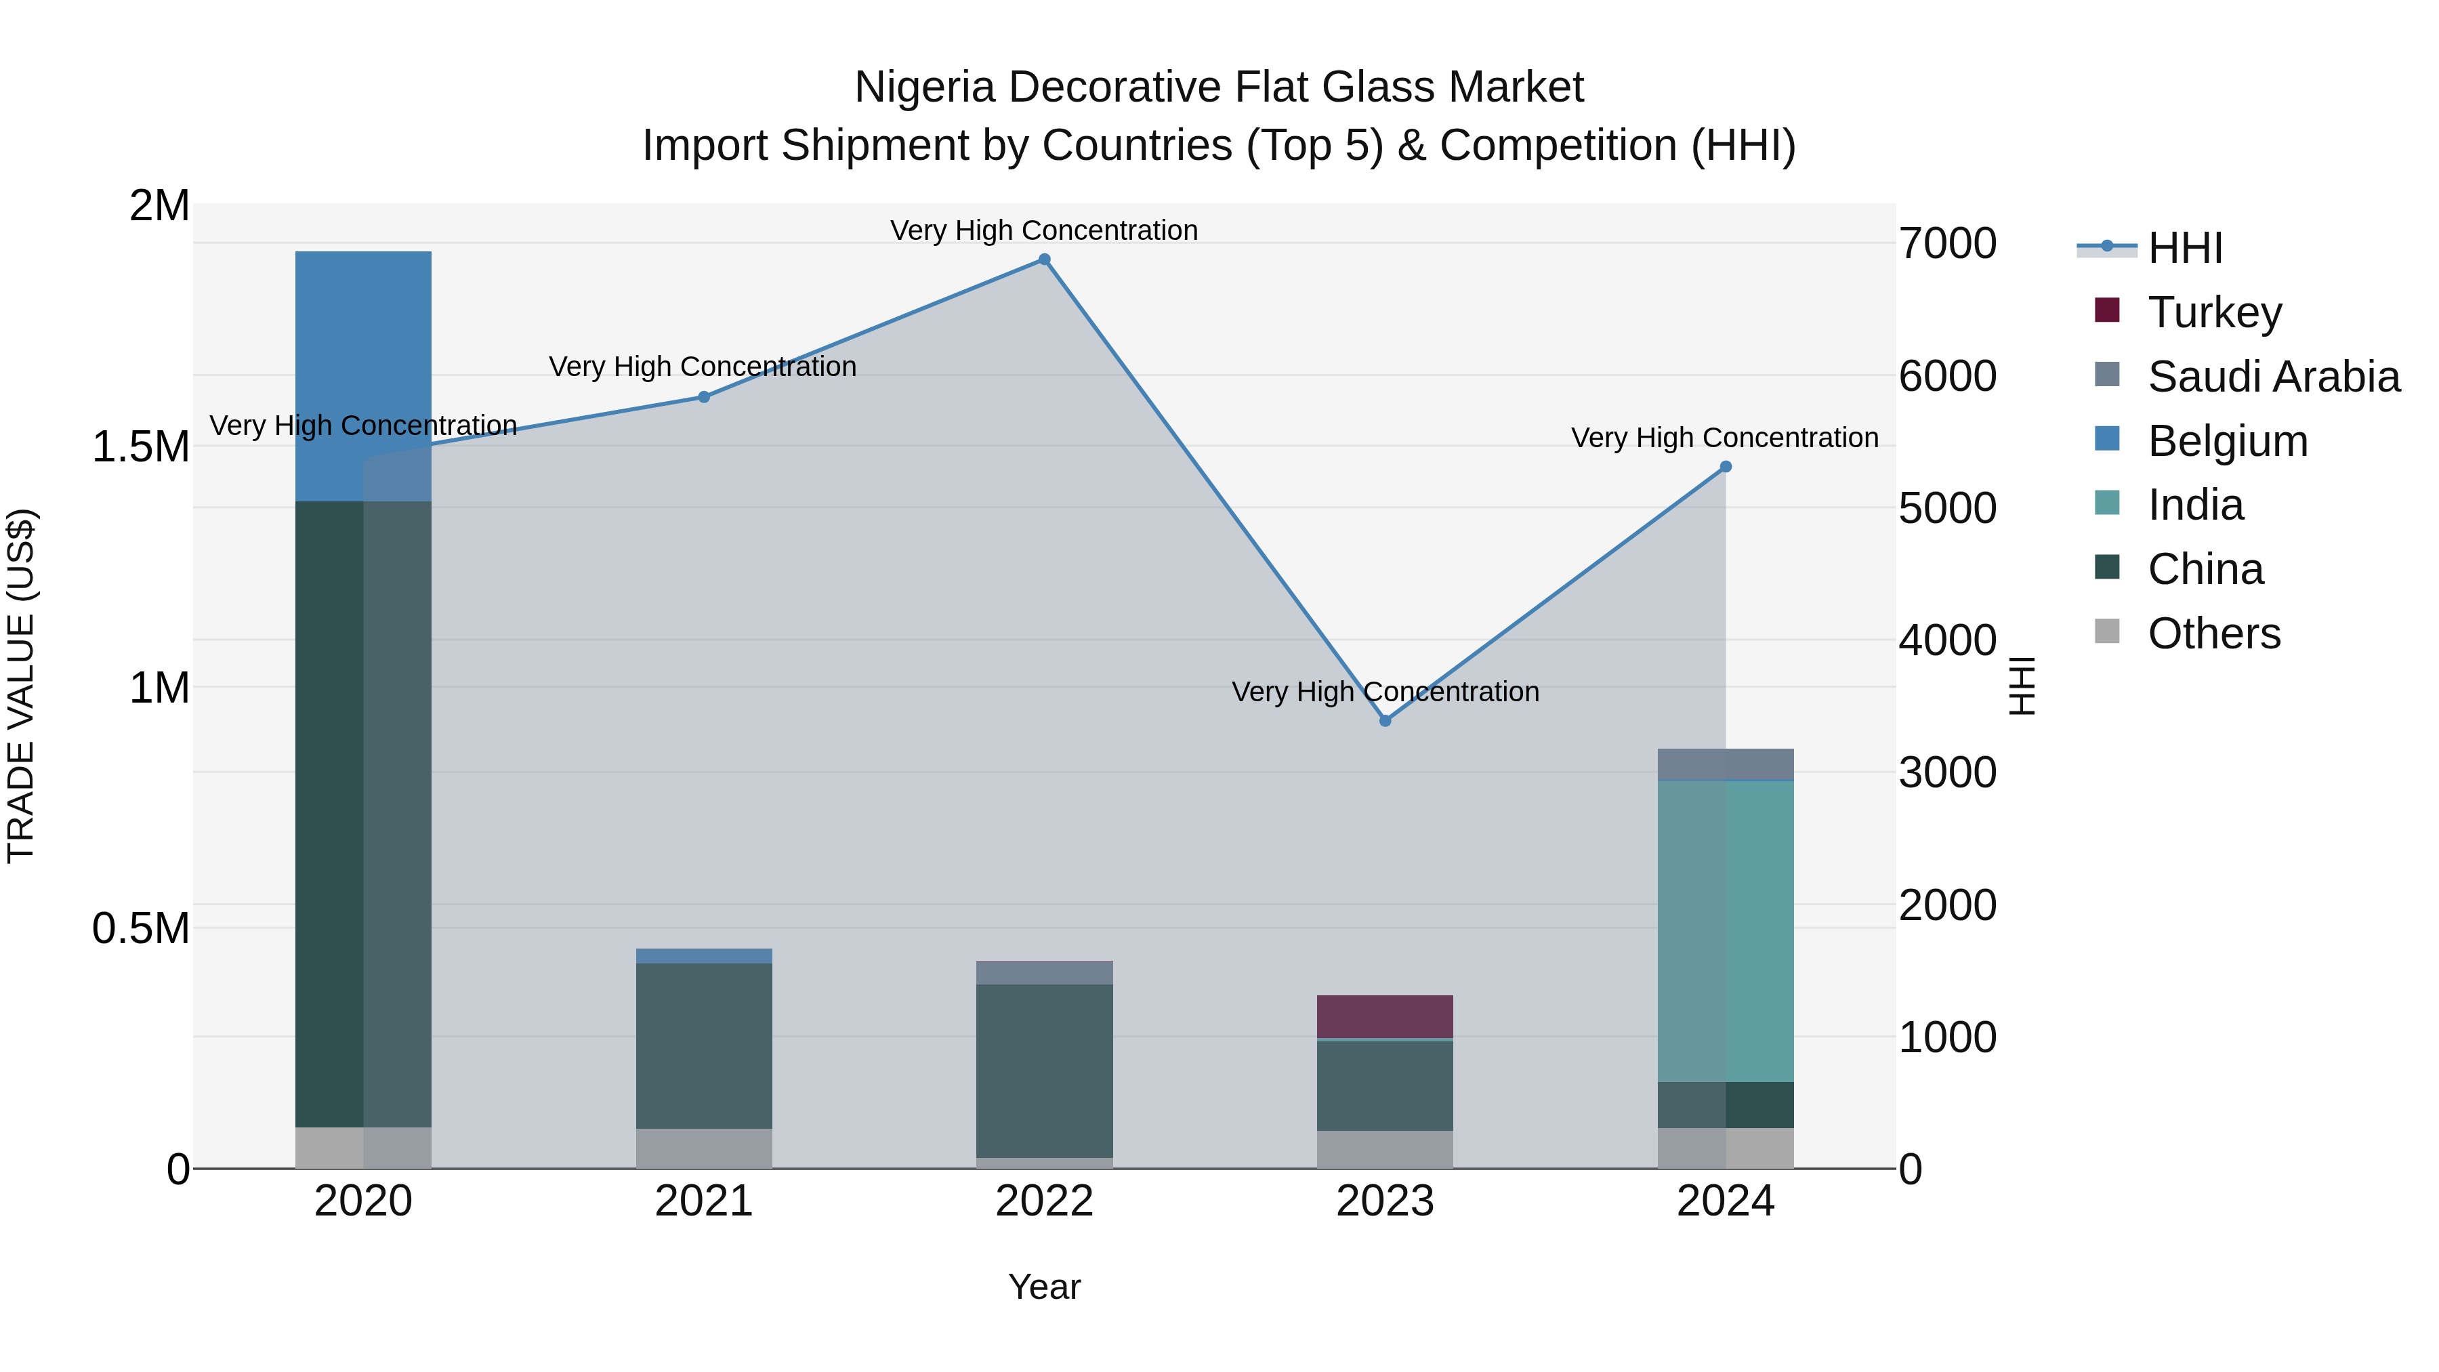Image resolution: width=2439 pixels, height=1372 pixels.
Task: Click the Turkey maroon color swatch
Action: [2106, 310]
